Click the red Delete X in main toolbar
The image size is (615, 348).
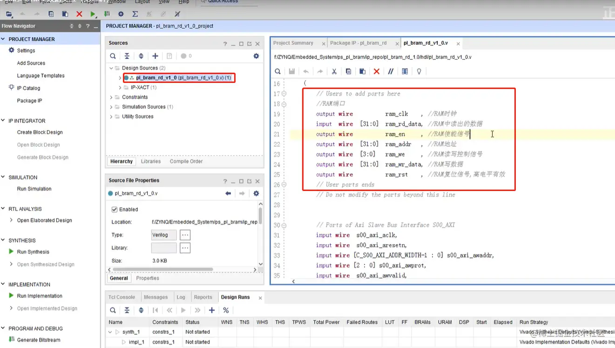coord(79,14)
